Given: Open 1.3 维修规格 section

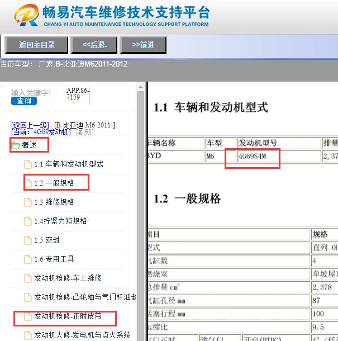Looking at the screenshot, I should pos(54,202).
